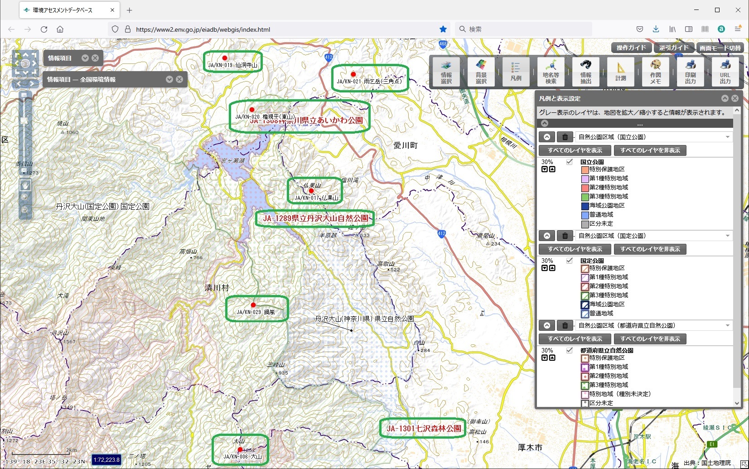This screenshot has width=749, height=469.
Task: Open the 地名等検索 place name search
Action: pos(551,72)
